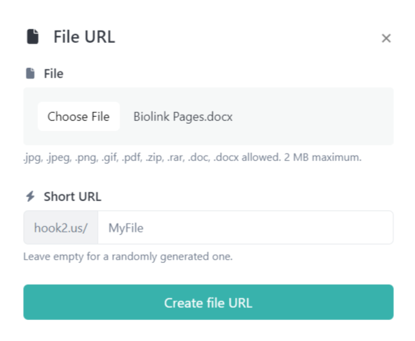
Task: Click the small document icon next to File label
Action: [x=30, y=73]
